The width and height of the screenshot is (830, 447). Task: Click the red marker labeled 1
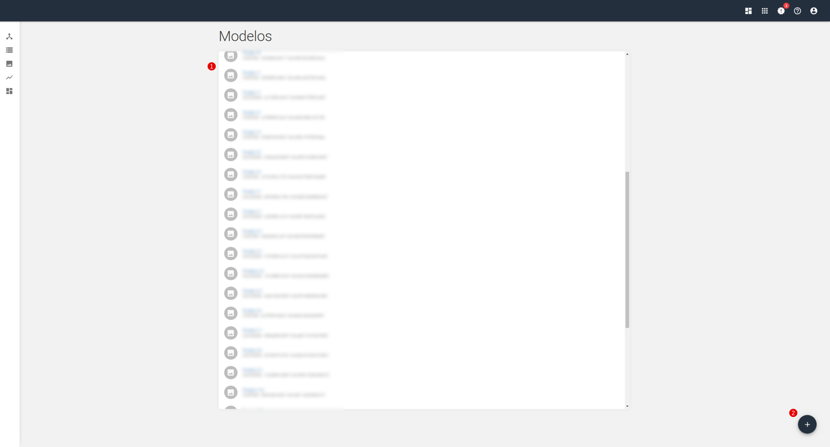point(212,66)
